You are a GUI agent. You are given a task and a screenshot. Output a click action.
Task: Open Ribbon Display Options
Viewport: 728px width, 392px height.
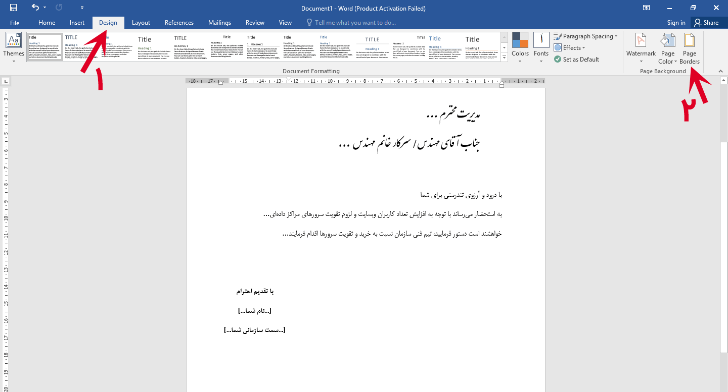[646, 8]
